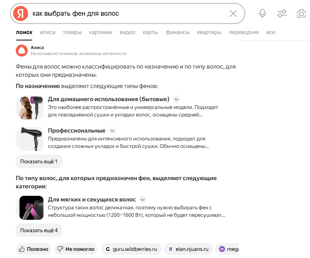Start voice search with microphone icon
Viewport: 310px width, 258px height.
click(x=262, y=13)
